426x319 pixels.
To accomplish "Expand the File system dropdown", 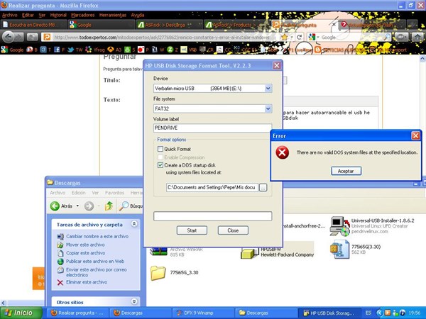I will (268, 108).
